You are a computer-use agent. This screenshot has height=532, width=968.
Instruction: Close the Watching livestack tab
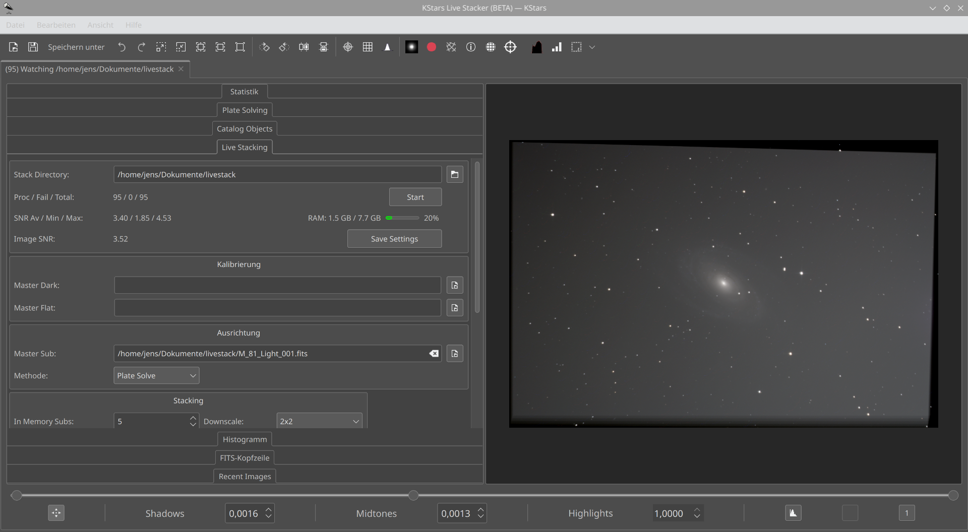pos(181,69)
